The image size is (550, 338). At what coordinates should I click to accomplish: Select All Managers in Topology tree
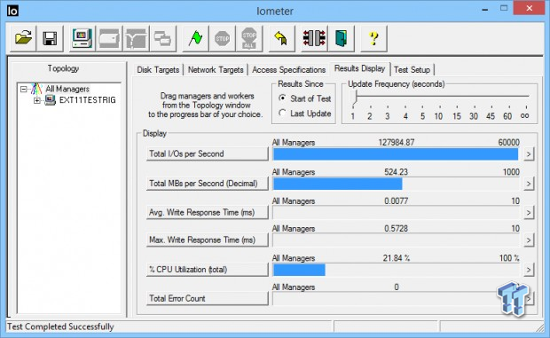[x=67, y=89]
